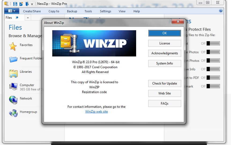This screenshot has height=145, width=231.
Task: Open the Acknowledgments button
Action: point(165,53)
